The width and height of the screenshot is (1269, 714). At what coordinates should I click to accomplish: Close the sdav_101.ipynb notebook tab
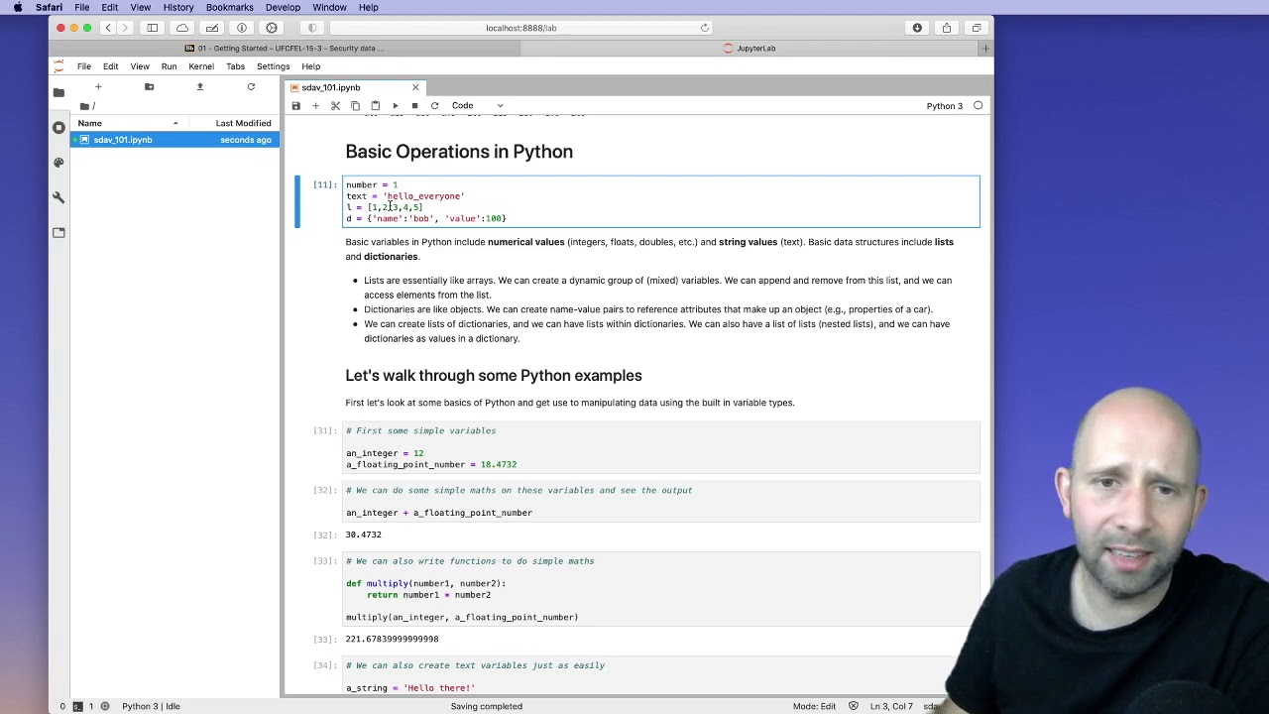click(x=415, y=87)
